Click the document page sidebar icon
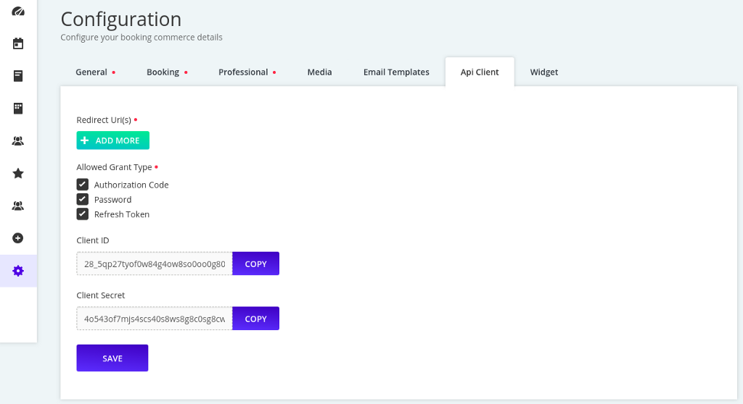The height and width of the screenshot is (404, 743). [x=18, y=76]
